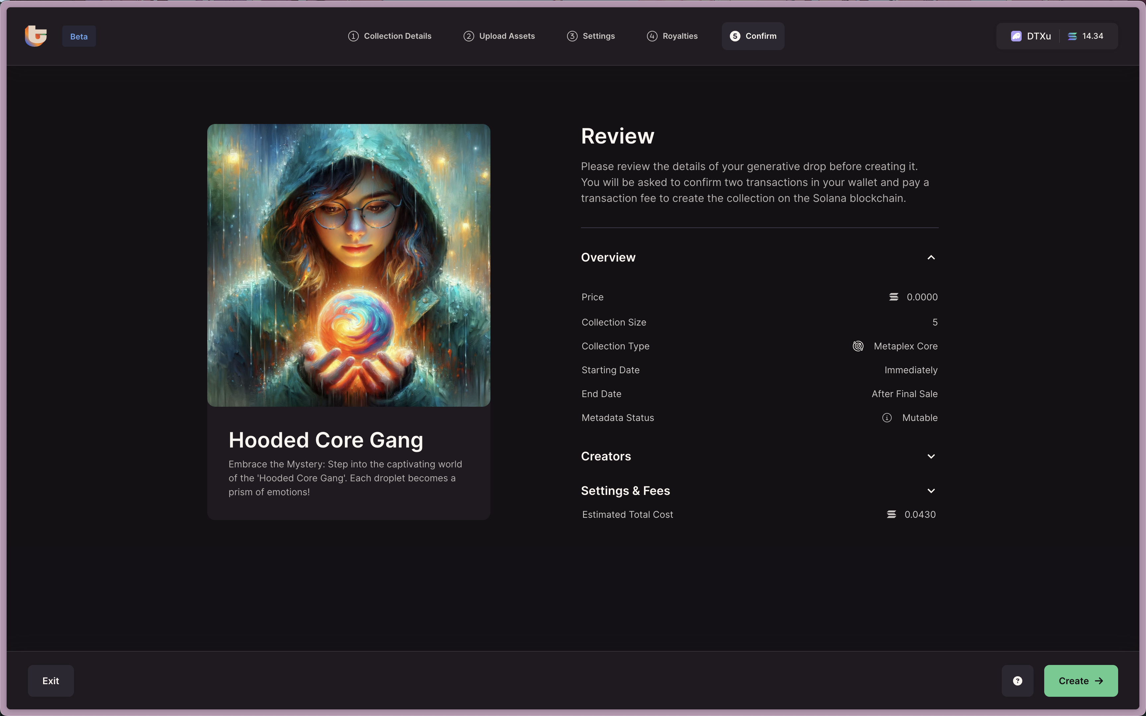Navigate to the Royalties step
The image size is (1146, 716).
[672, 36]
